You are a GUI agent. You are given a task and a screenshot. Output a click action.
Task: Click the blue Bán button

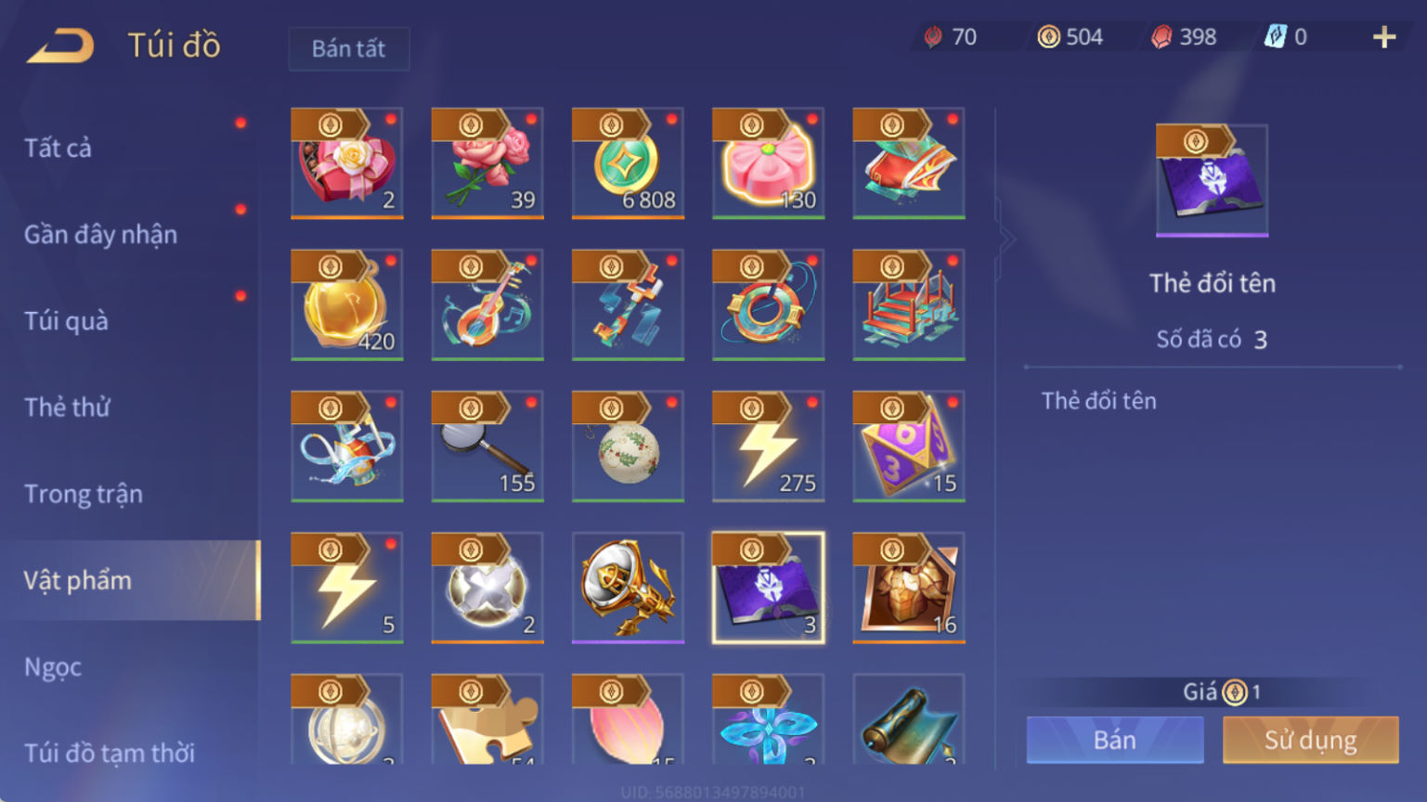[1115, 740]
